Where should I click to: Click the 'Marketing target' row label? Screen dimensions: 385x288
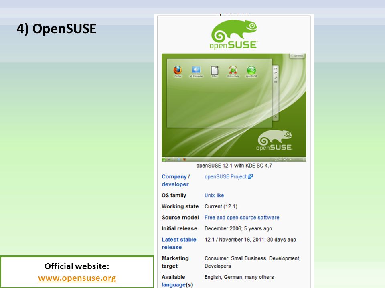pyautogui.click(x=175, y=262)
